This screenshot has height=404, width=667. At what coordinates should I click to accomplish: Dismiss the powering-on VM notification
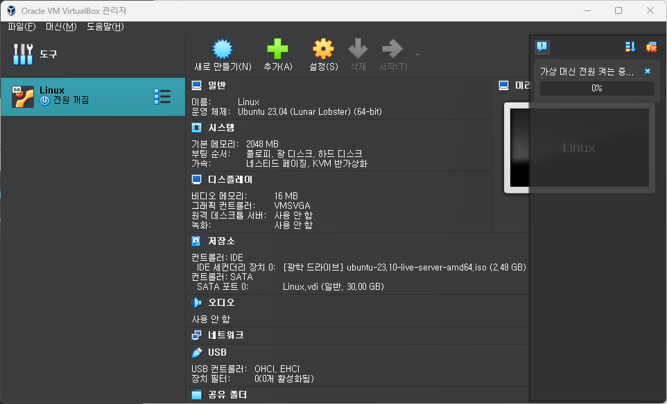(648, 71)
